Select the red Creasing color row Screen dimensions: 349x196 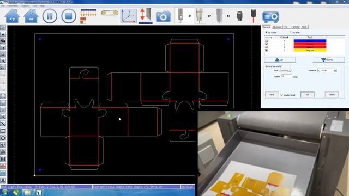[x=310, y=44]
